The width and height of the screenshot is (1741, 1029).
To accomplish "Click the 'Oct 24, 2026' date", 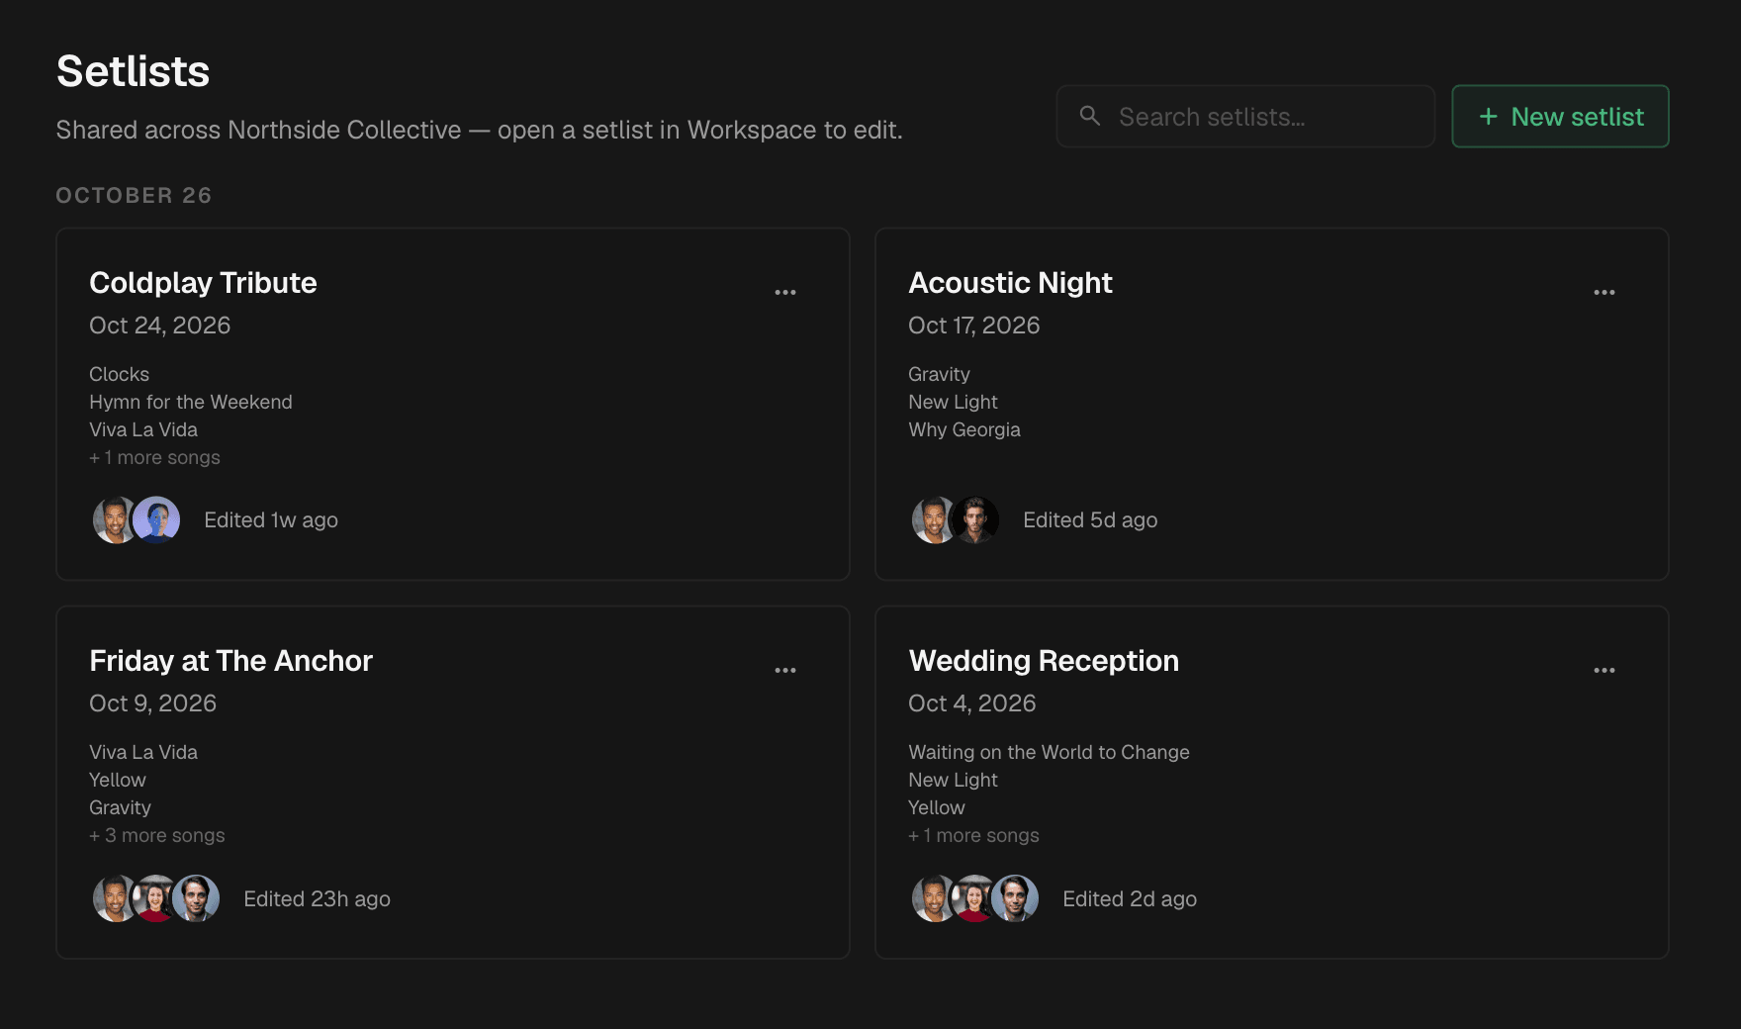I will pos(159,326).
